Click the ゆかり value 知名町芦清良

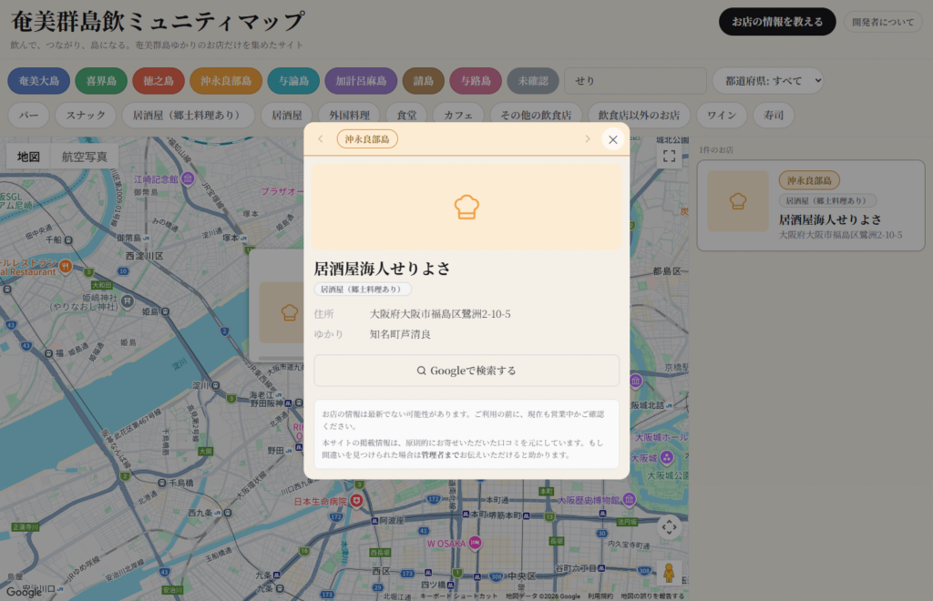tap(400, 334)
